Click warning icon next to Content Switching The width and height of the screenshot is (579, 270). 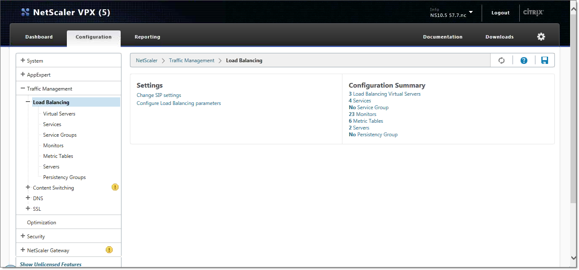115,187
